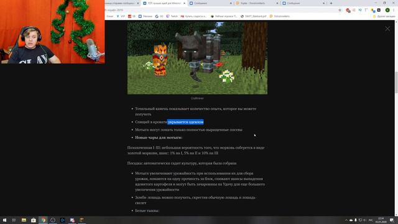The image size is (398, 224).
Task: Open the Chrome three-dot menu
Action: 394,10
